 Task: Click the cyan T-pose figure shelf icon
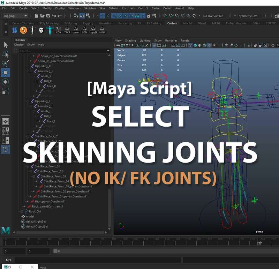50,30
